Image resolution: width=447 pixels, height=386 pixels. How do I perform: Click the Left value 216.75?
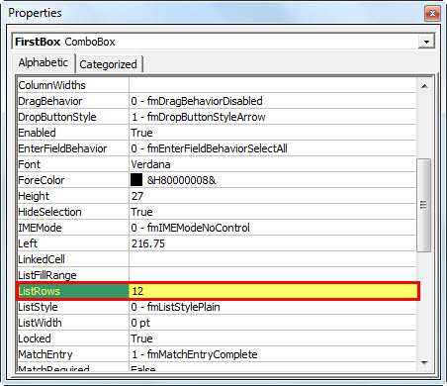(x=148, y=243)
